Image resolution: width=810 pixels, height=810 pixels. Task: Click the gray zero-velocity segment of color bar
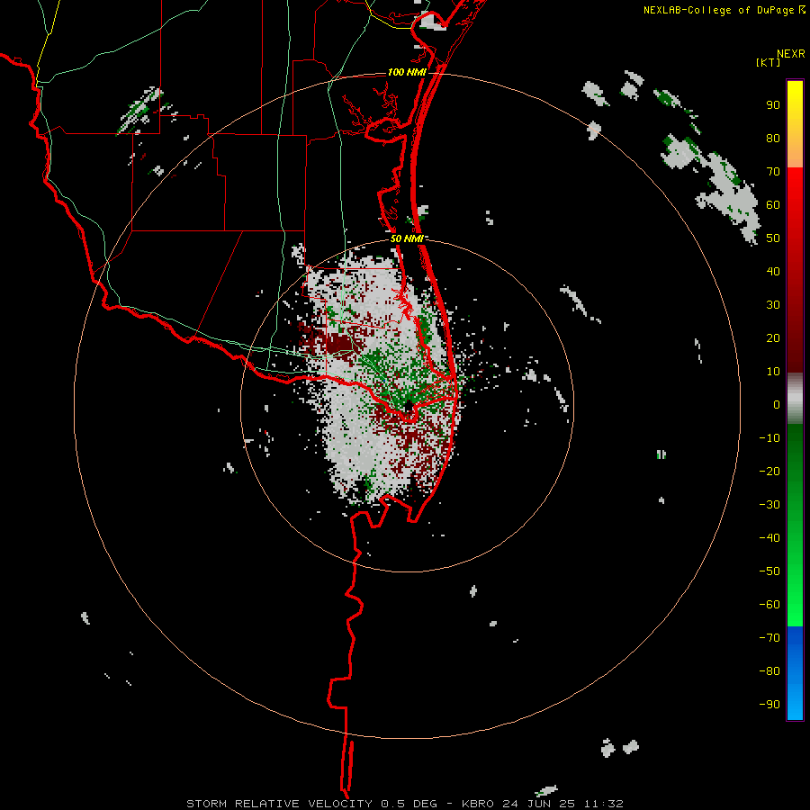(x=795, y=399)
